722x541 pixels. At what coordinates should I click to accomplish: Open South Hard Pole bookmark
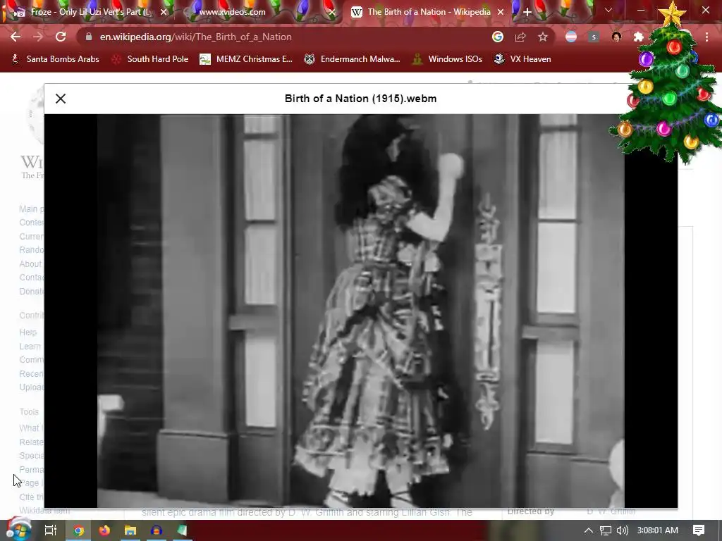151,59
